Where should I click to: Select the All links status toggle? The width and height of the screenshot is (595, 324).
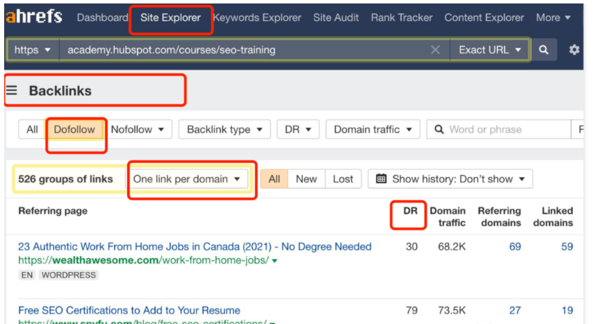click(274, 179)
